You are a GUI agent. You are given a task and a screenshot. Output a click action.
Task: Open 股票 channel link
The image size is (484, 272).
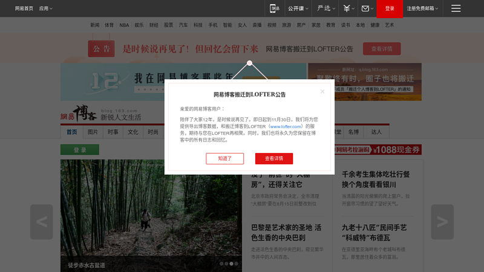(169, 25)
